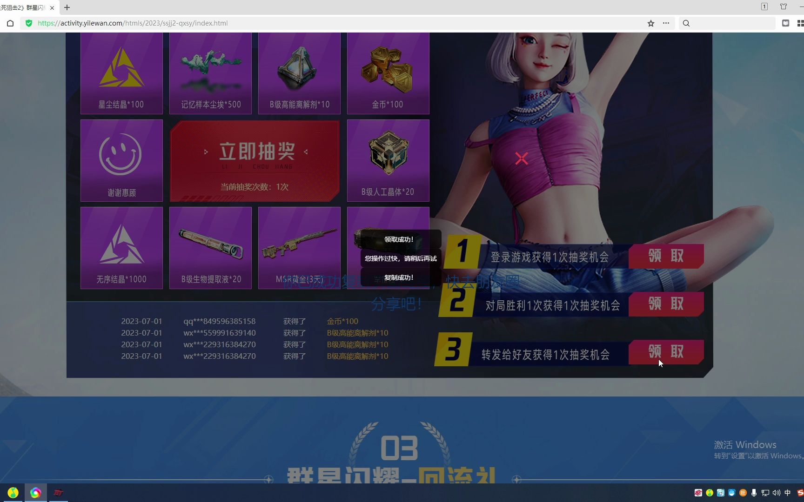Select the 星尘结晶*100 prize tile
804x502 pixels.
[x=121, y=73]
